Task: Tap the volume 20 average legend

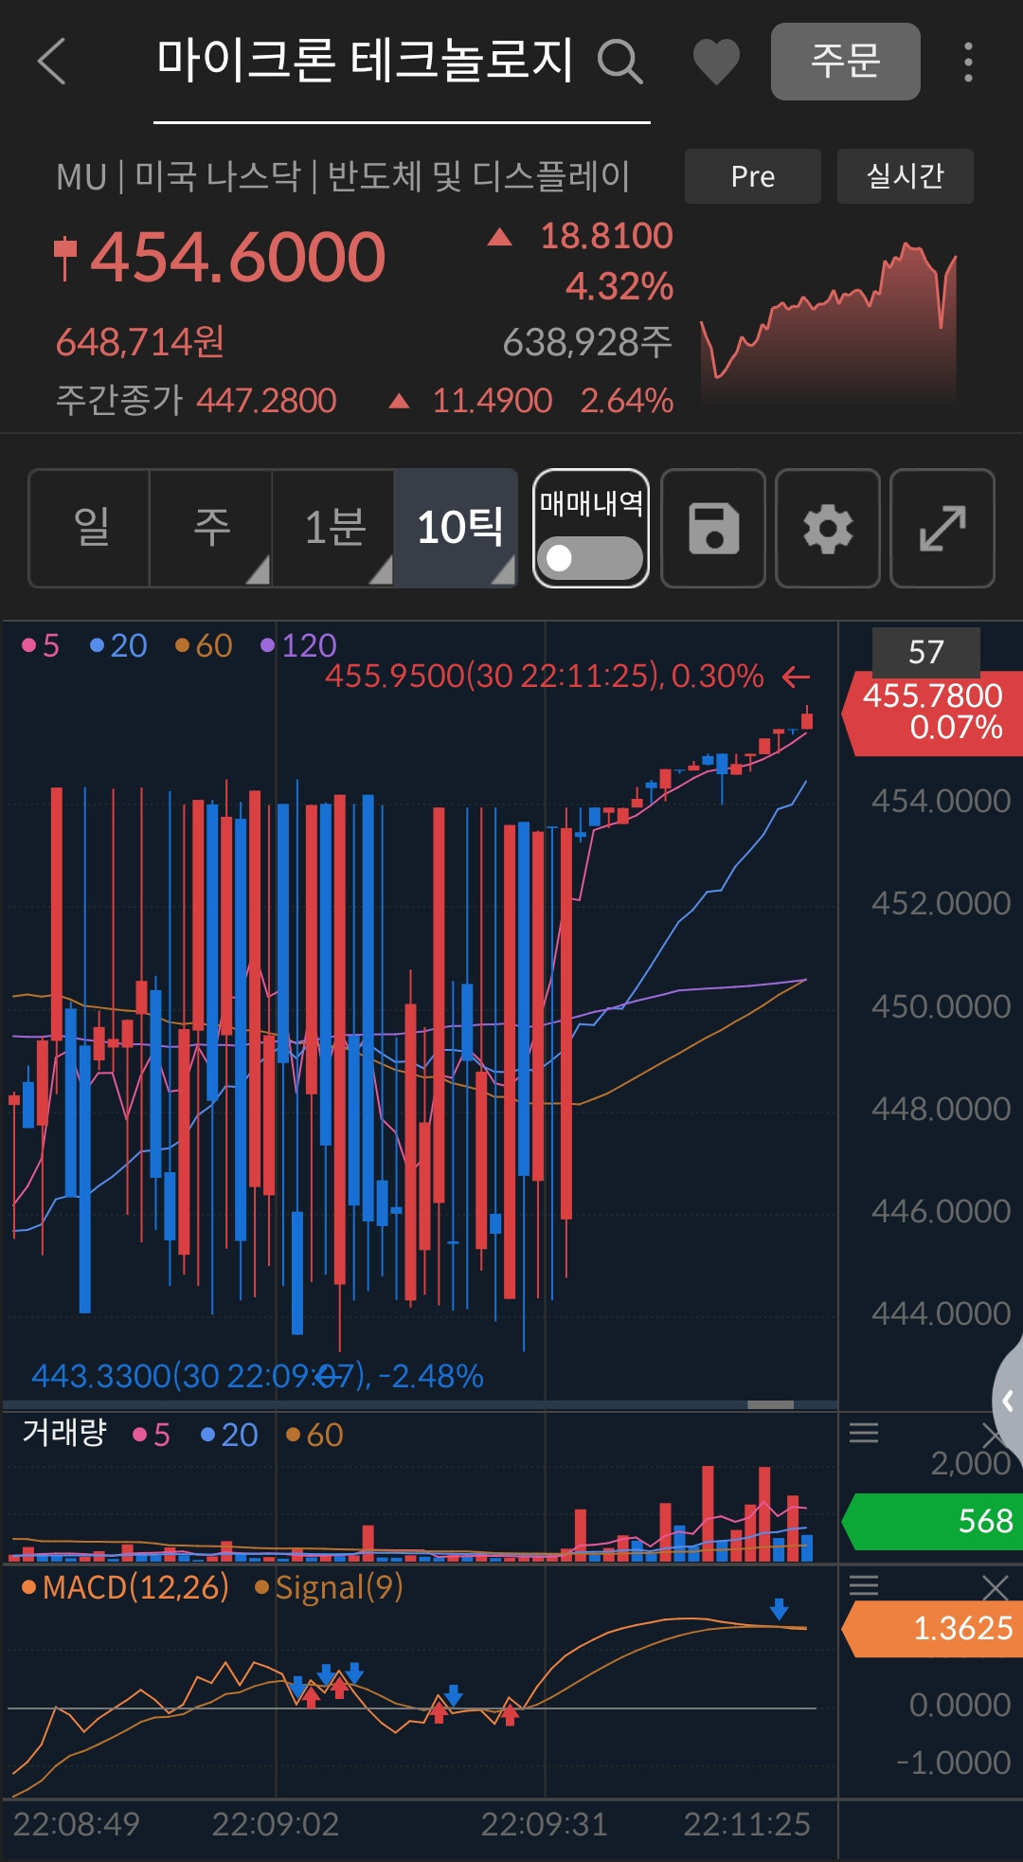Action: click(229, 1435)
